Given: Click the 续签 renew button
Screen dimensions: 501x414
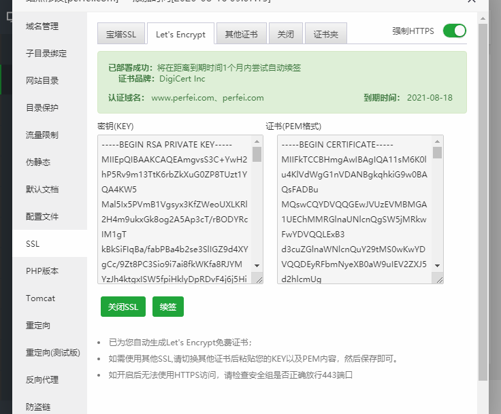Looking at the screenshot, I should [x=168, y=307].
